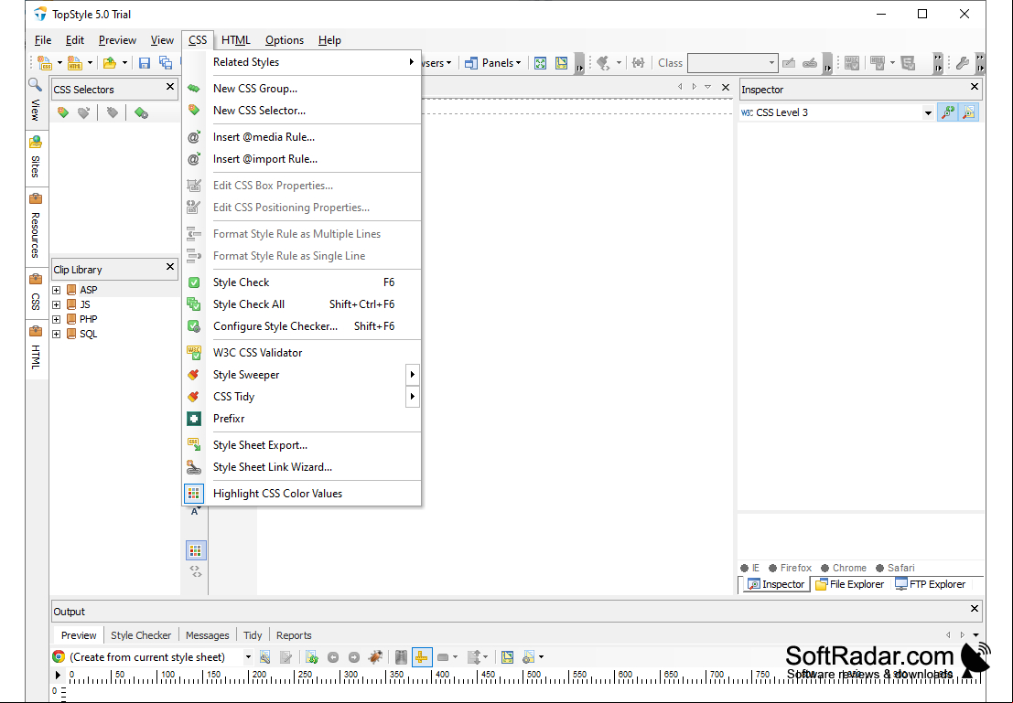Switch to the Messages output tab
Image resolution: width=1013 pixels, height=703 pixels.
coord(208,635)
